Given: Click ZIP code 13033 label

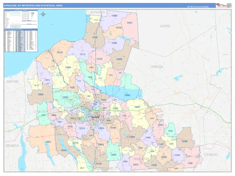Looking at the screenshot, I should [40, 95].
